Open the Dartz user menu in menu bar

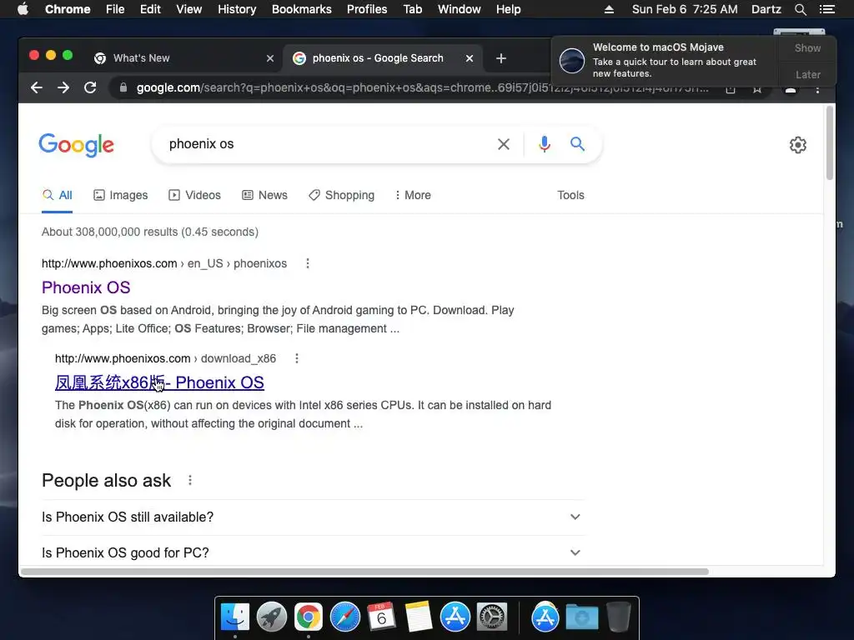point(766,9)
